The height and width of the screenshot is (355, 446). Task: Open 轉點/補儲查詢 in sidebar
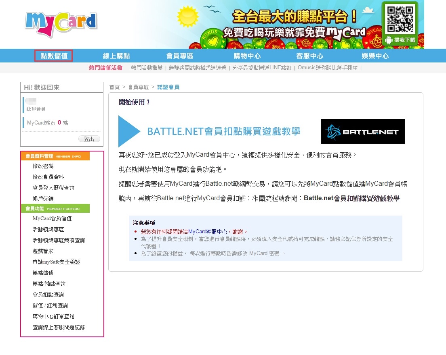point(49,284)
